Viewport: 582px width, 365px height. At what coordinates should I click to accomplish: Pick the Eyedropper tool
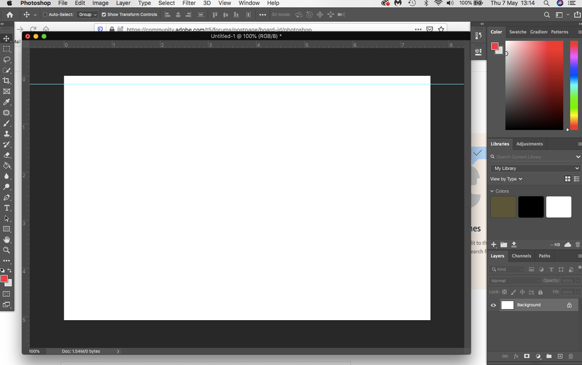point(7,102)
